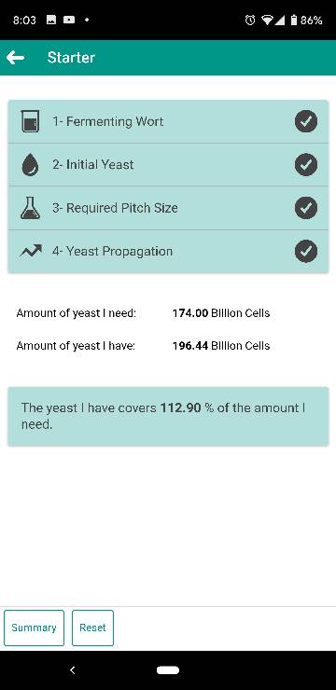Expand the 1- Fermenting Wort step
This screenshot has height=690, width=336.
[x=168, y=121]
